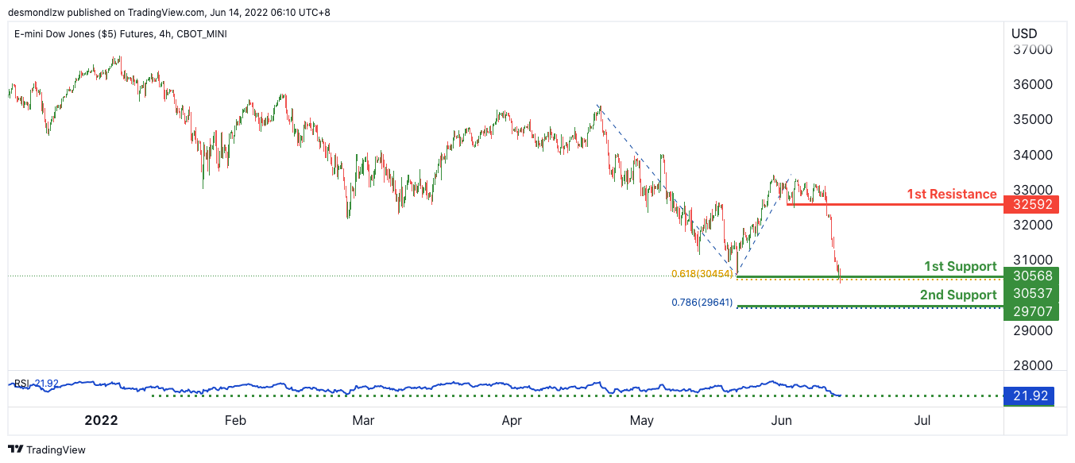Viewport: 1075px width, 463px height.
Task: Select the 2nd Support label
Action: pyautogui.click(x=957, y=295)
